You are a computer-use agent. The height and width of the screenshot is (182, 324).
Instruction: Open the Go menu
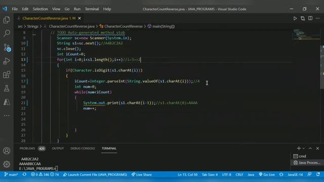click(x=67, y=9)
